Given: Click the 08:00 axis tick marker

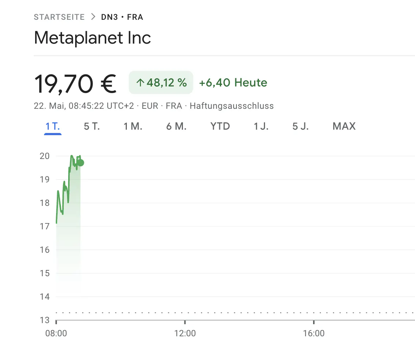Looking at the screenshot, I should point(56,322).
